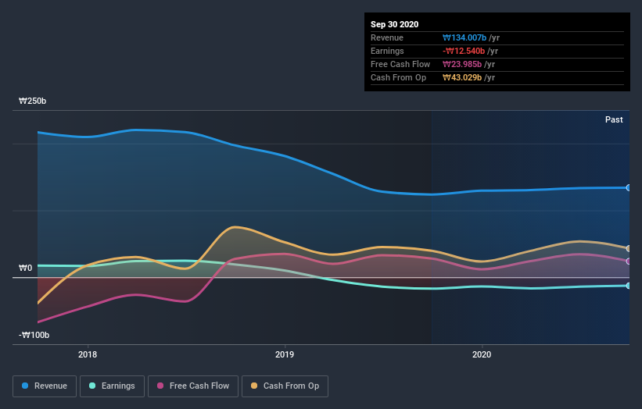This screenshot has width=642, height=409.
Task: Toggle the Revenue legend button
Action: (45, 386)
